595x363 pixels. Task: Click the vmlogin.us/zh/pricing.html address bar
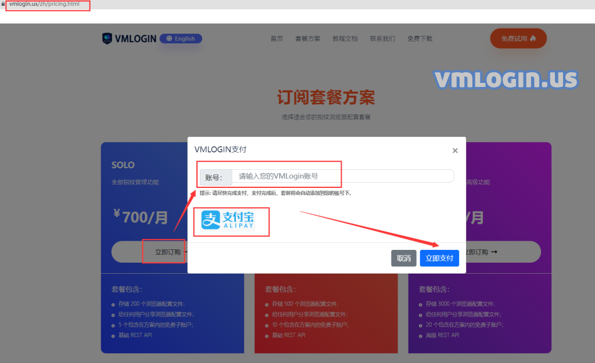44,4
